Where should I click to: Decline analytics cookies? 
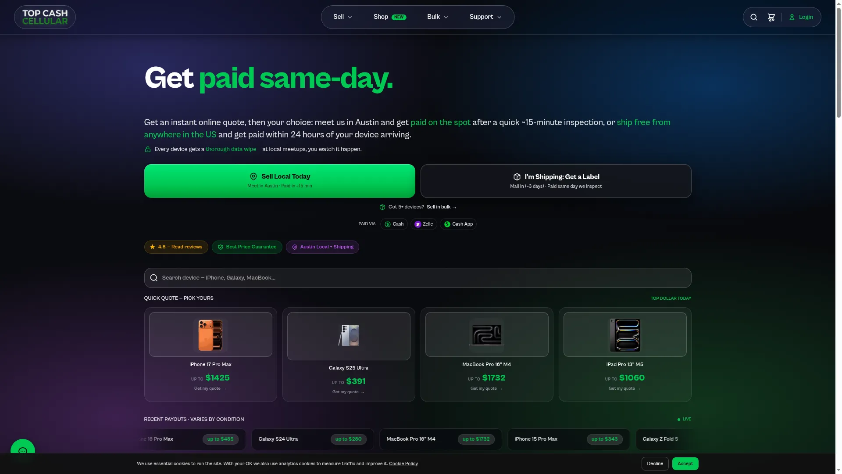pos(655,464)
